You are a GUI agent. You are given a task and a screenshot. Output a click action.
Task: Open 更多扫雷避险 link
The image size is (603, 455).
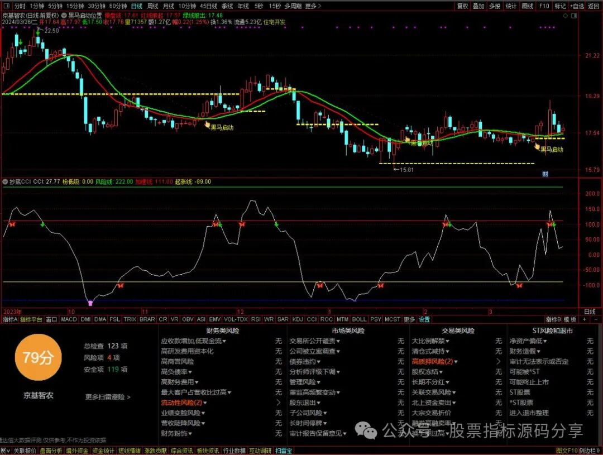pyautogui.click(x=108, y=397)
